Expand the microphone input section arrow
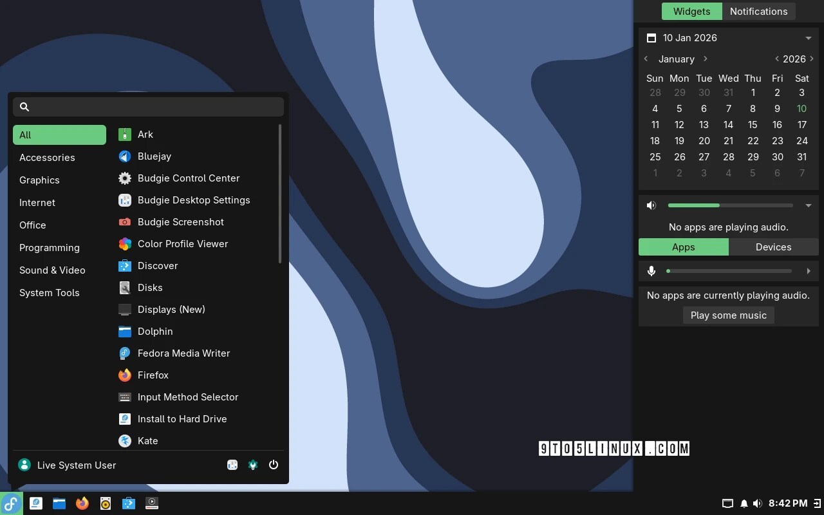This screenshot has width=824, height=515. click(809, 271)
